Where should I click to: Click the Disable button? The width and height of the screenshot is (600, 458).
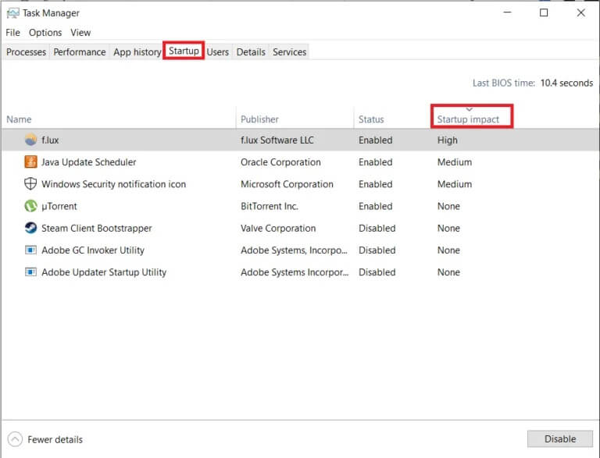tap(560, 439)
